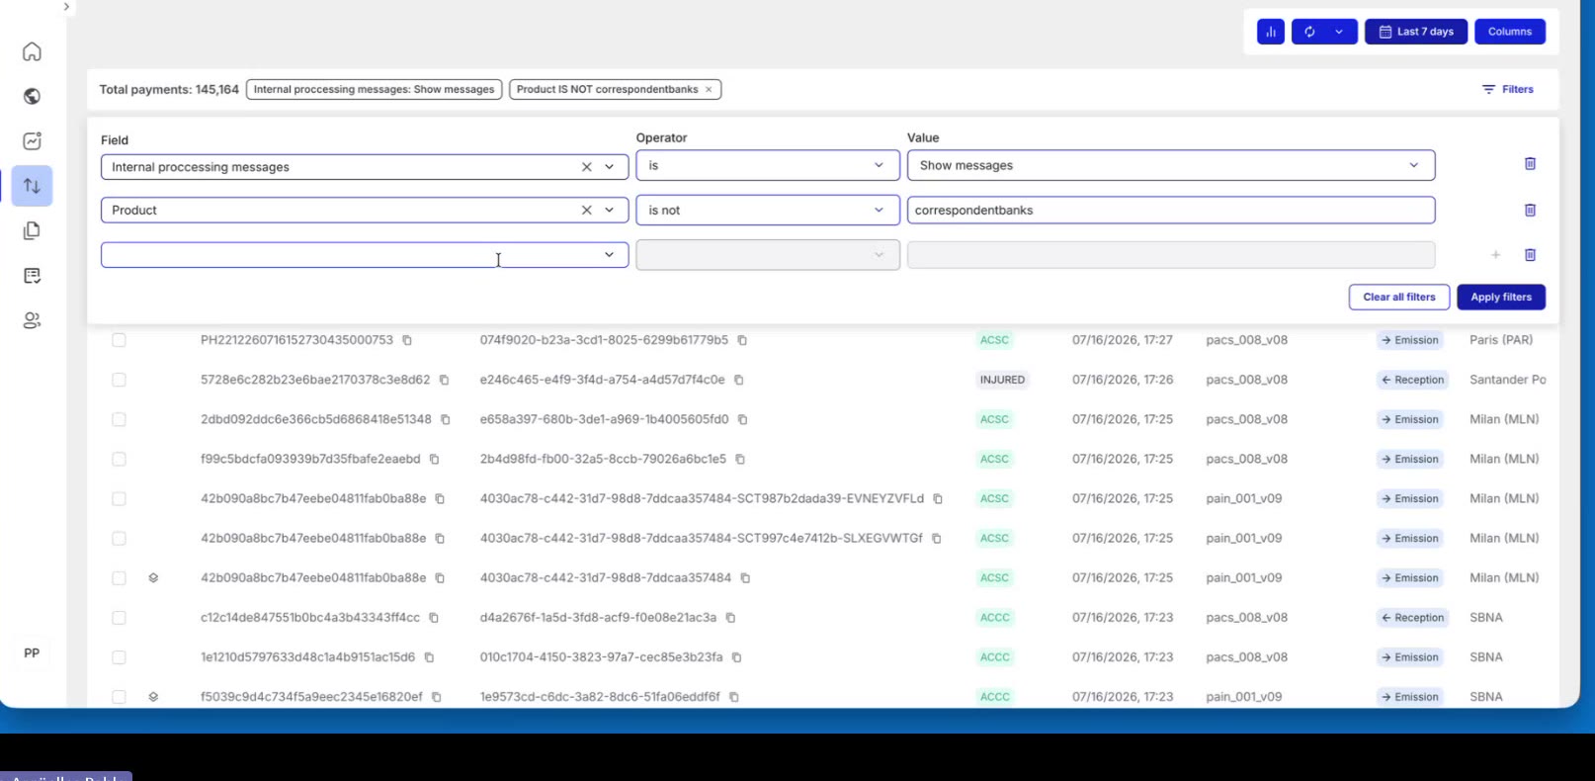Open the empty third Field dropdown
Viewport: 1595px width, 781px height.
point(365,255)
